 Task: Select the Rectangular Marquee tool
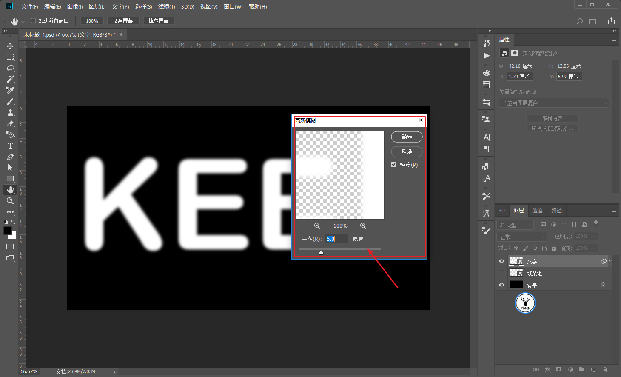(10, 57)
